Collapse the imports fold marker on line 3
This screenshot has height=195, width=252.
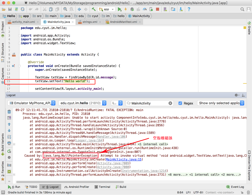coord(19,36)
